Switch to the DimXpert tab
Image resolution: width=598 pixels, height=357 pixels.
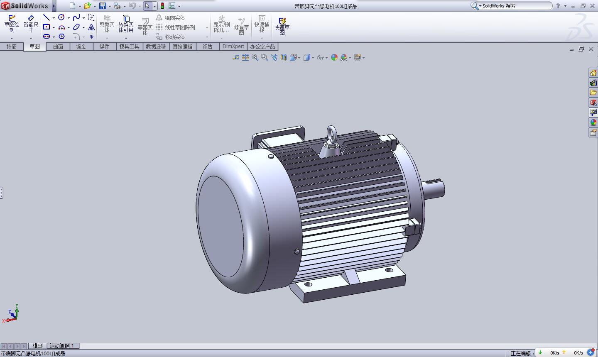tap(233, 46)
